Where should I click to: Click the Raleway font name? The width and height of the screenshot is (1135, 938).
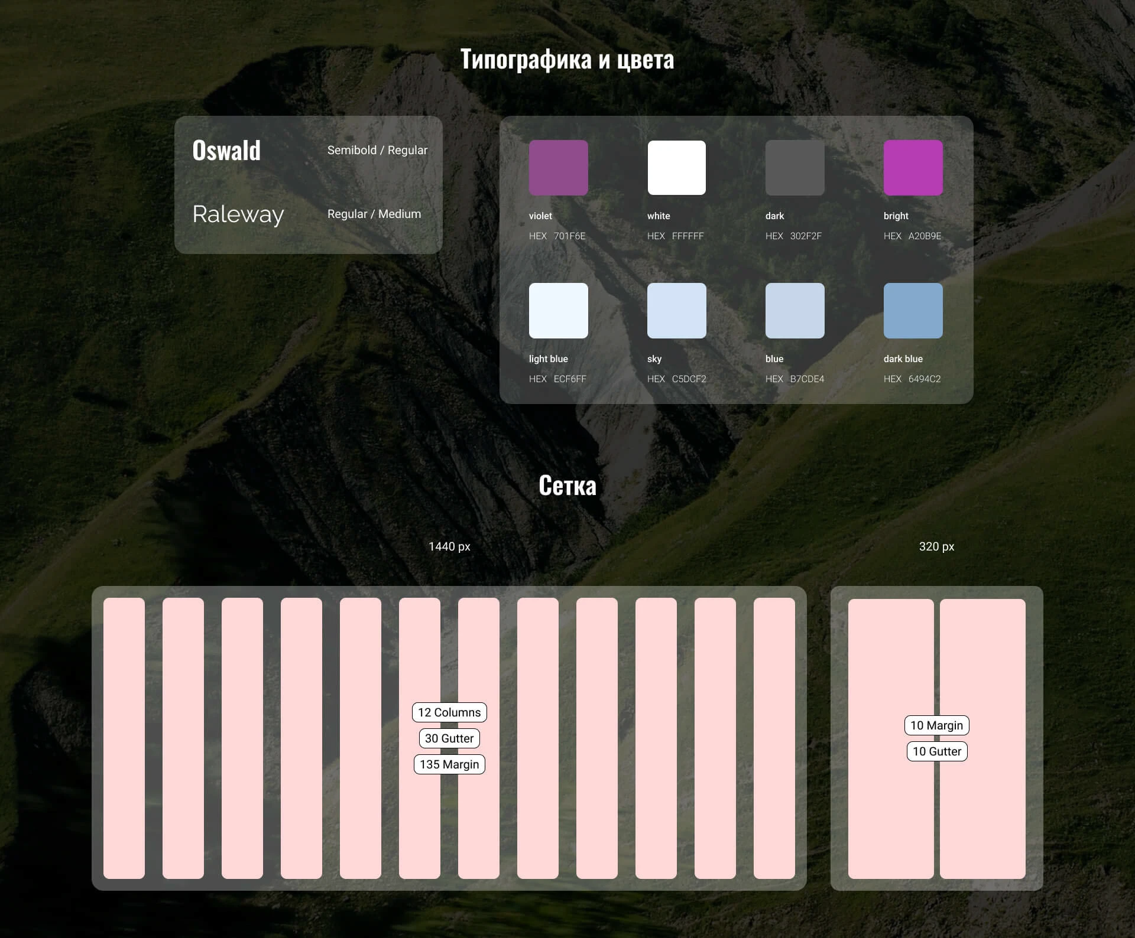click(238, 214)
